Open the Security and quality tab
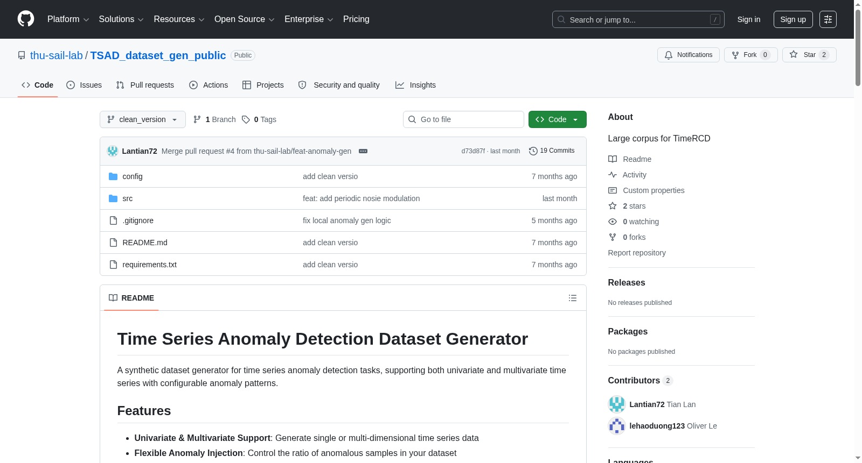The height and width of the screenshot is (463, 862). 339,85
